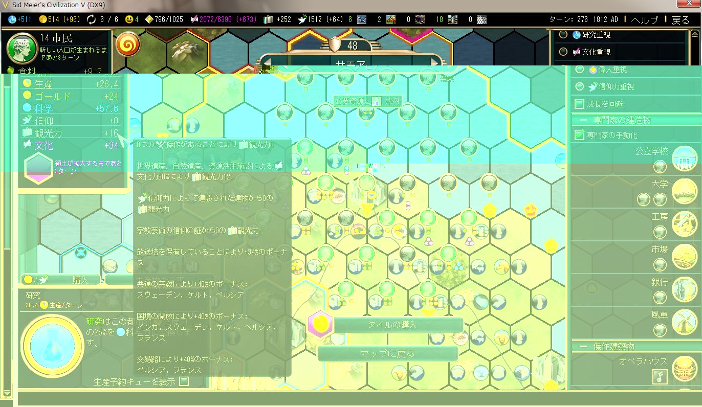Open the help (ヘルプ) menu
The height and width of the screenshot is (407, 702).
point(644,20)
